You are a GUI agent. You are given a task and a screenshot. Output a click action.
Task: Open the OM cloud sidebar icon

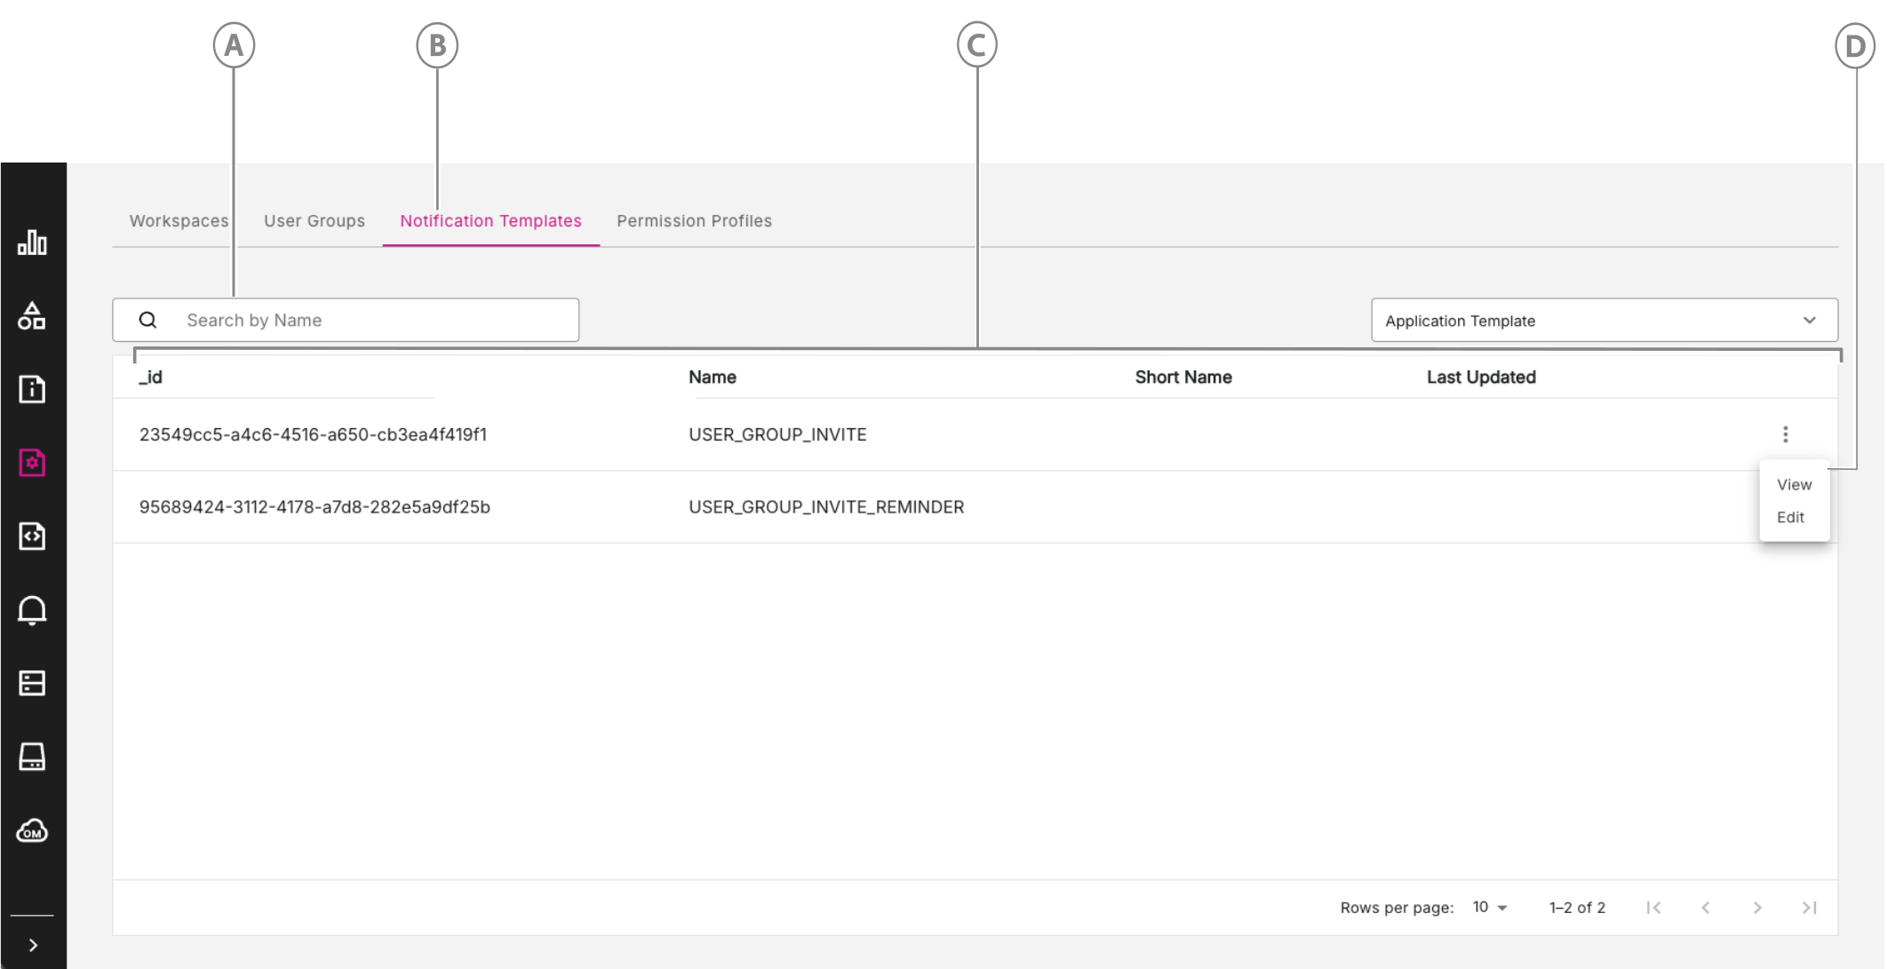[32, 830]
